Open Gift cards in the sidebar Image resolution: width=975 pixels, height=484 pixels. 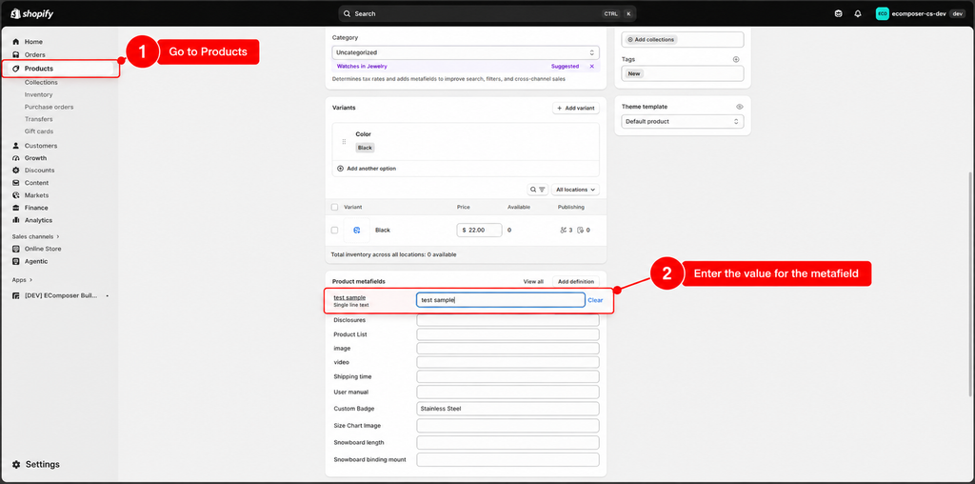(x=39, y=131)
